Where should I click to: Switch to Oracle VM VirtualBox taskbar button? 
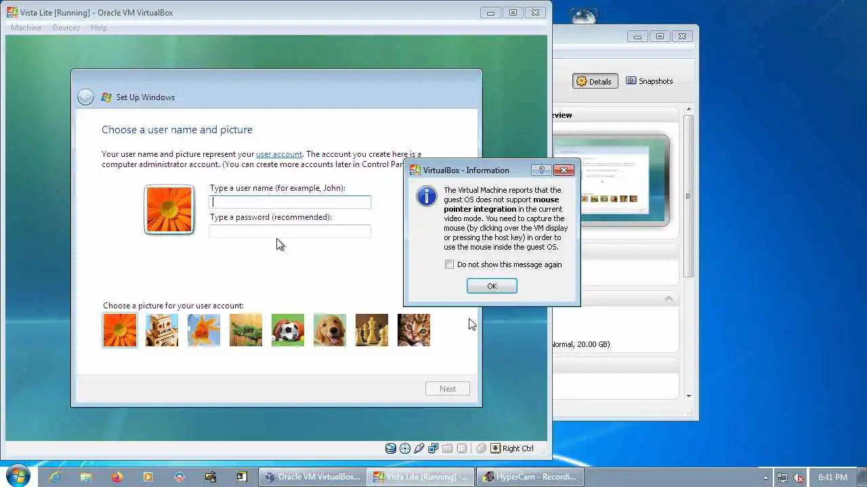coord(312,477)
